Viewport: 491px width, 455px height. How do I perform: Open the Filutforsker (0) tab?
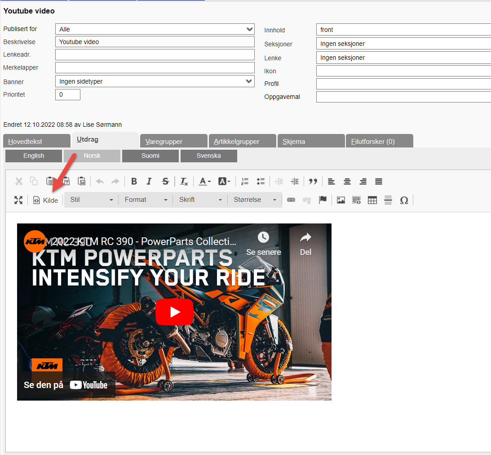pos(380,141)
